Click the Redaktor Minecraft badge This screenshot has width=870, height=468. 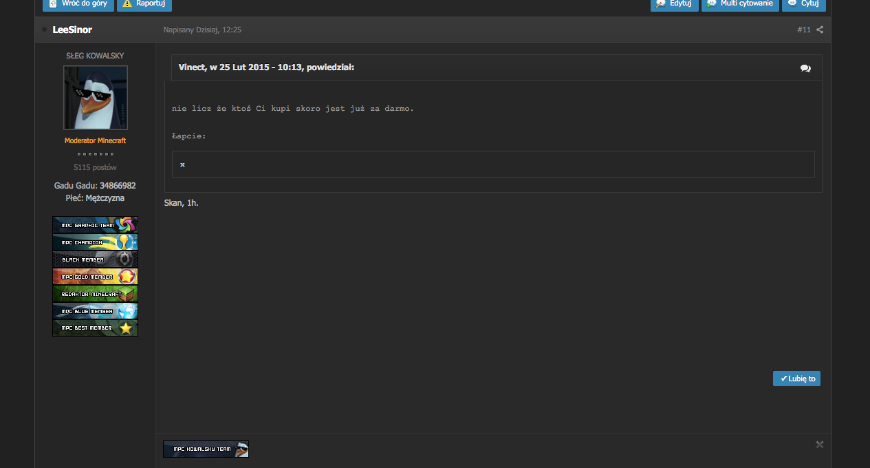[x=95, y=294]
